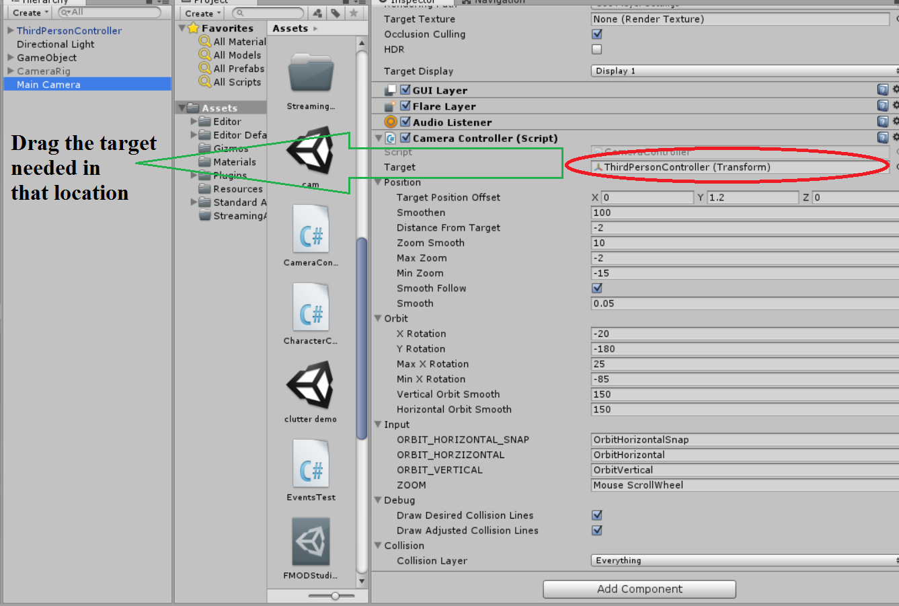Collapse the Debug section in Inspector
This screenshot has width=899, height=606.
pos(378,500)
